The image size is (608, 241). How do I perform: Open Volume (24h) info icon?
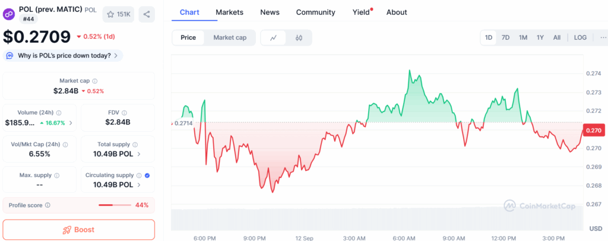(59, 113)
